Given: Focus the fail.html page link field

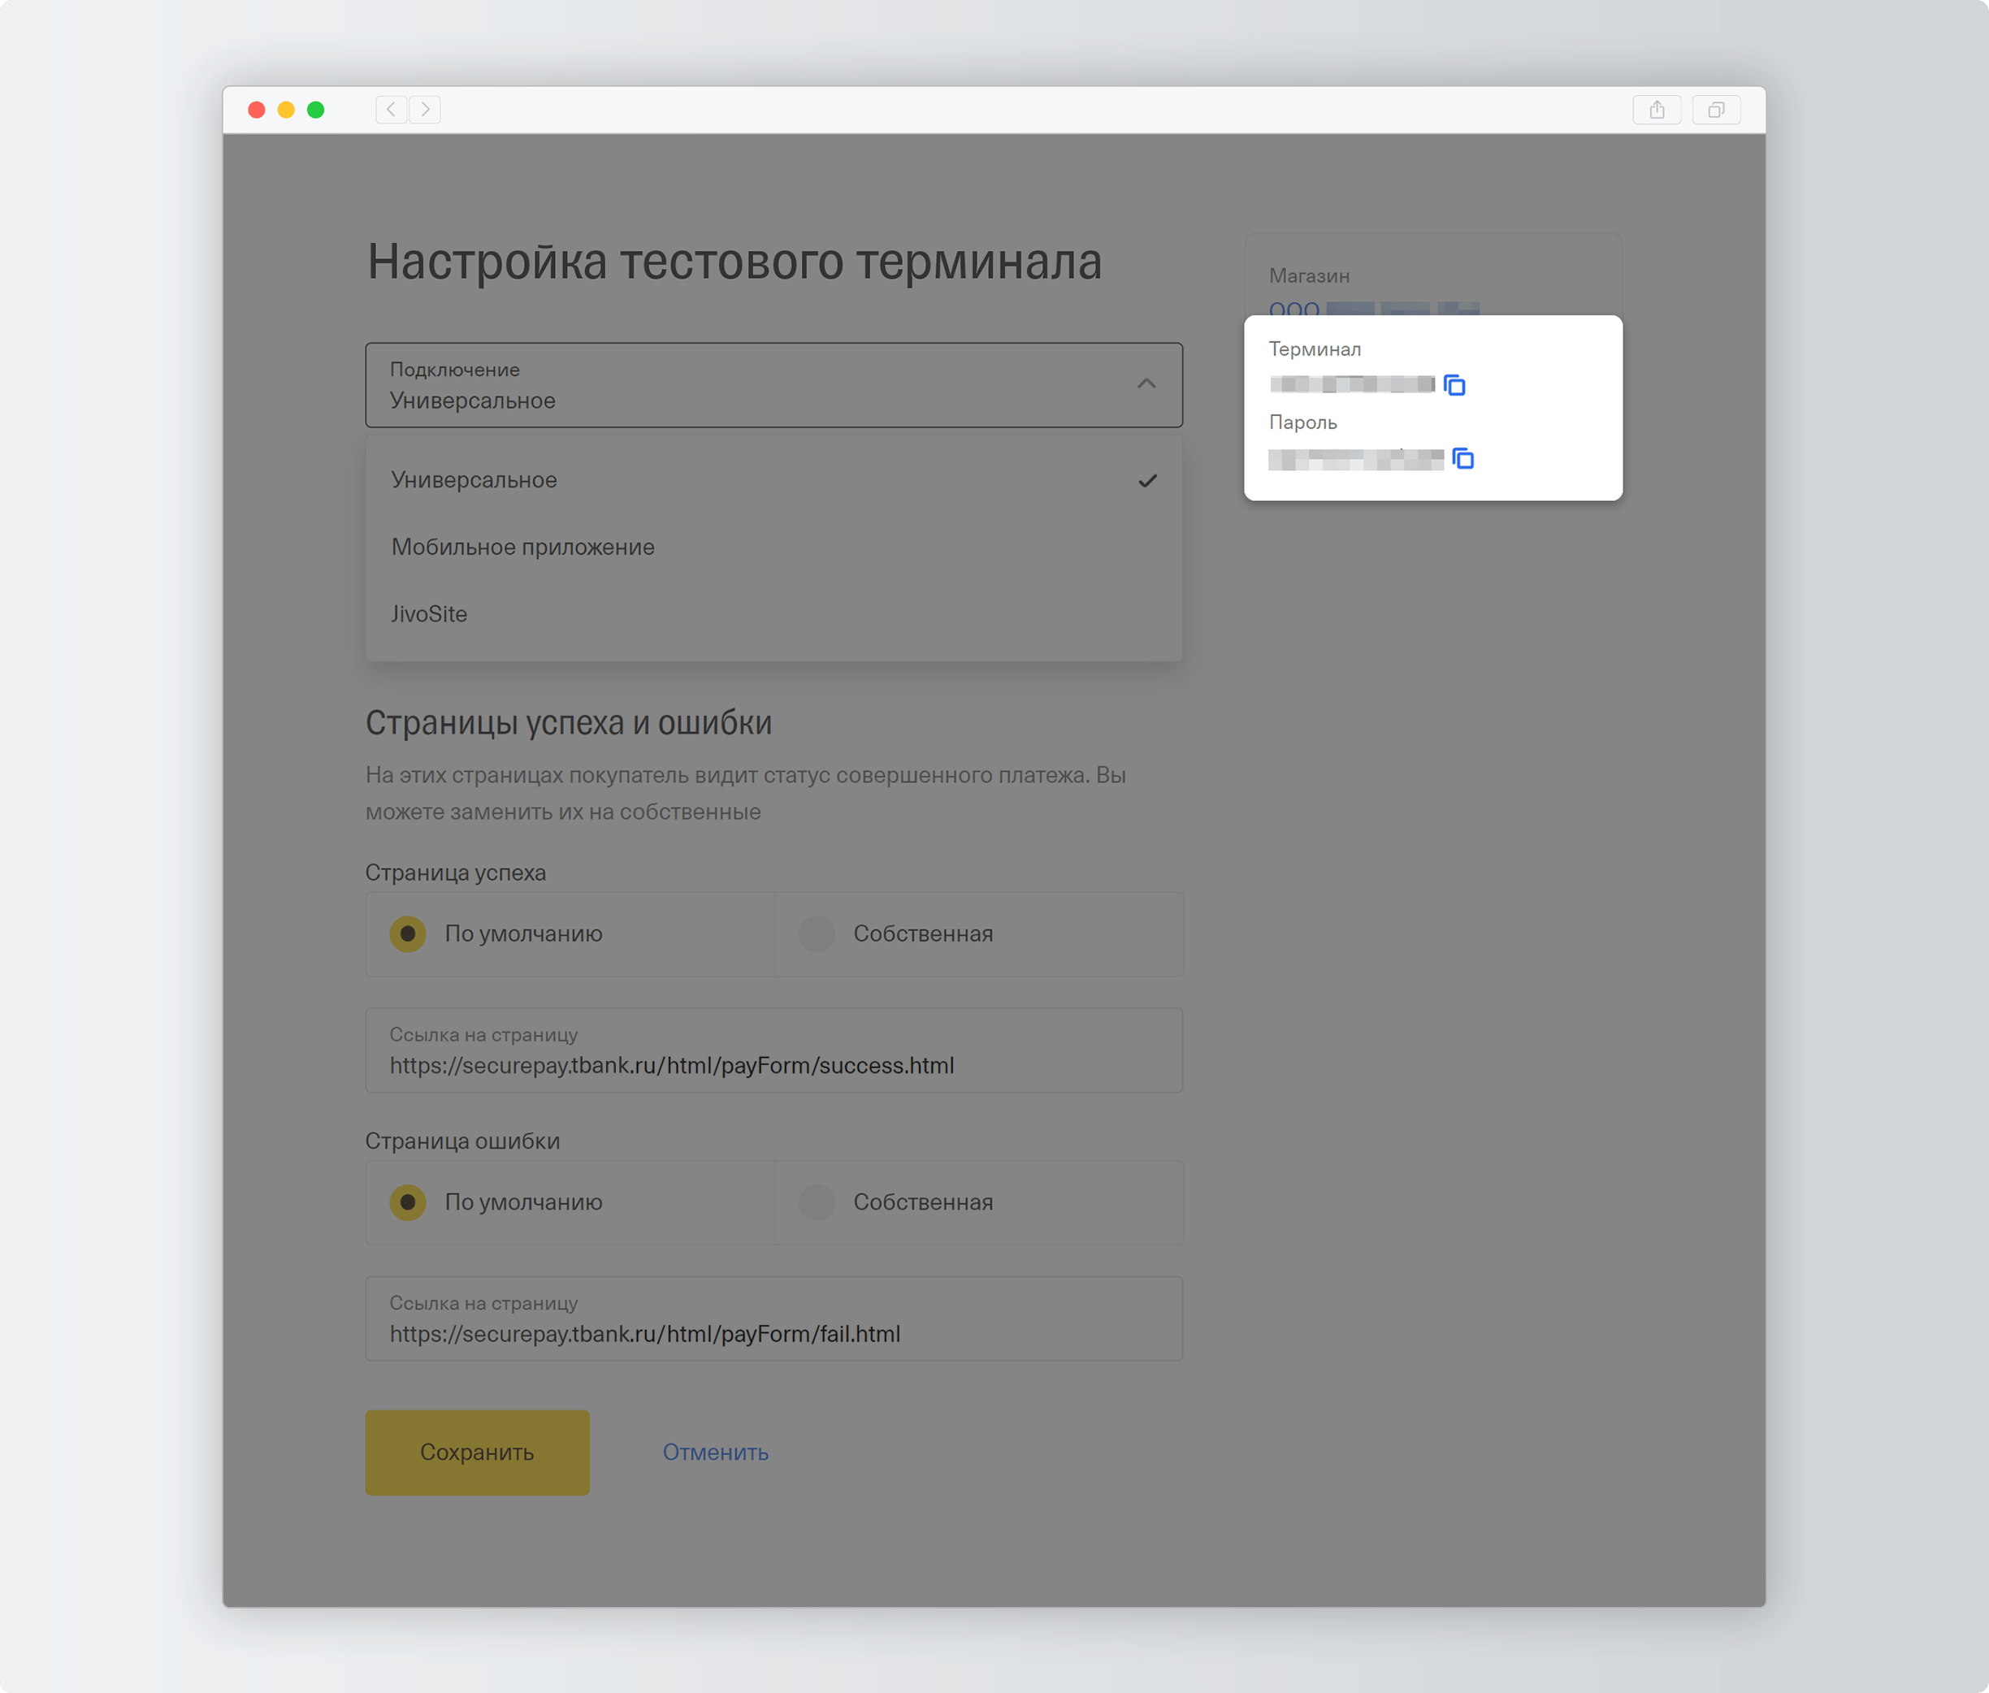Looking at the screenshot, I should pyautogui.click(x=773, y=1318).
